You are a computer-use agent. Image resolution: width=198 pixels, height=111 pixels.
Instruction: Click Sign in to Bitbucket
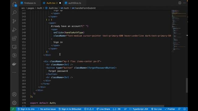(x=70, y=109)
